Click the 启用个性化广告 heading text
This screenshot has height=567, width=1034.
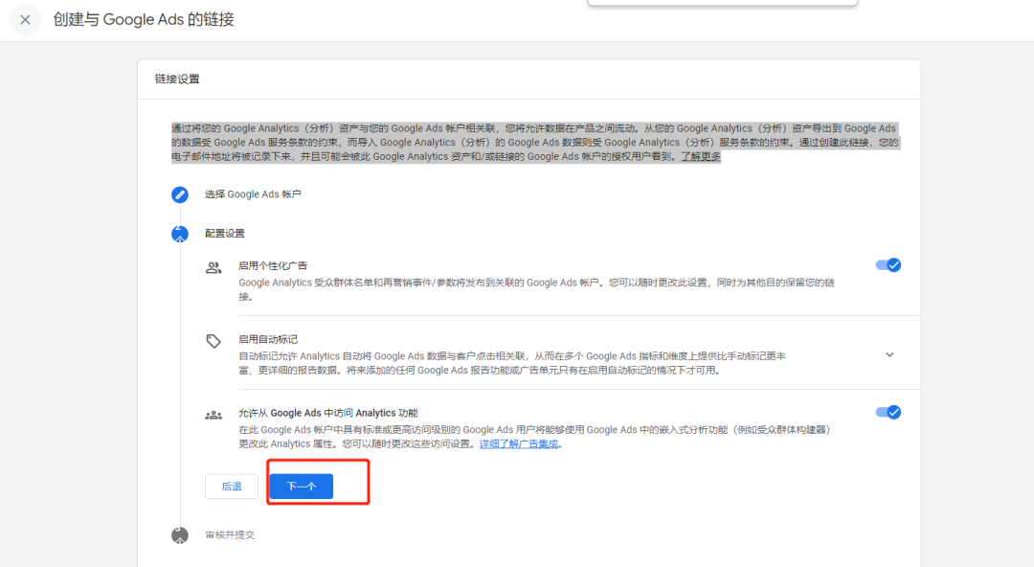click(273, 265)
